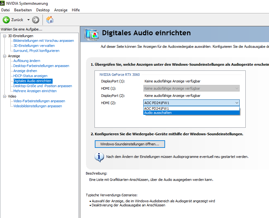The image size is (269, 218).
Task: Click Windows-Soundeinstellungen öffnen button
Action: point(130,144)
